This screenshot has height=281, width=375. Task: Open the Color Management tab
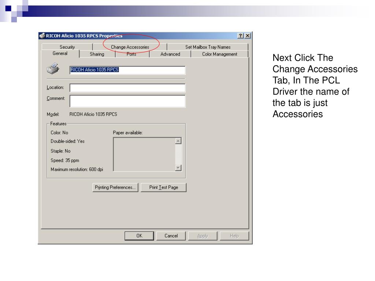pyautogui.click(x=220, y=54)
